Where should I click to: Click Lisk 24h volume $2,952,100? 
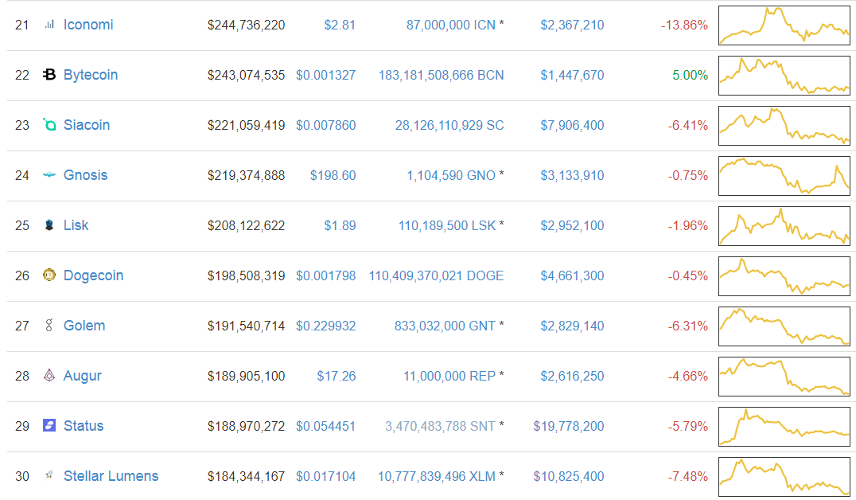coord(572,225)
